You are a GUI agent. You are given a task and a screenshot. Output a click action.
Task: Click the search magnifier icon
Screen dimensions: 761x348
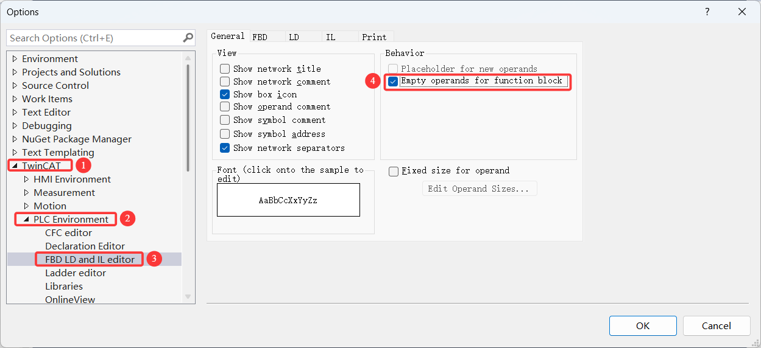point(188,38)
